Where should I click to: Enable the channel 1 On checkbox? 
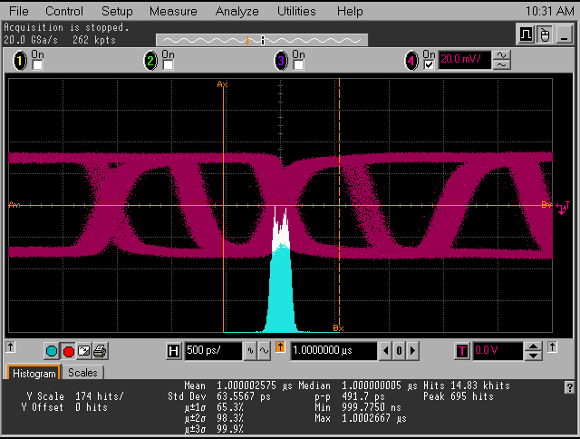pos(37,65)
